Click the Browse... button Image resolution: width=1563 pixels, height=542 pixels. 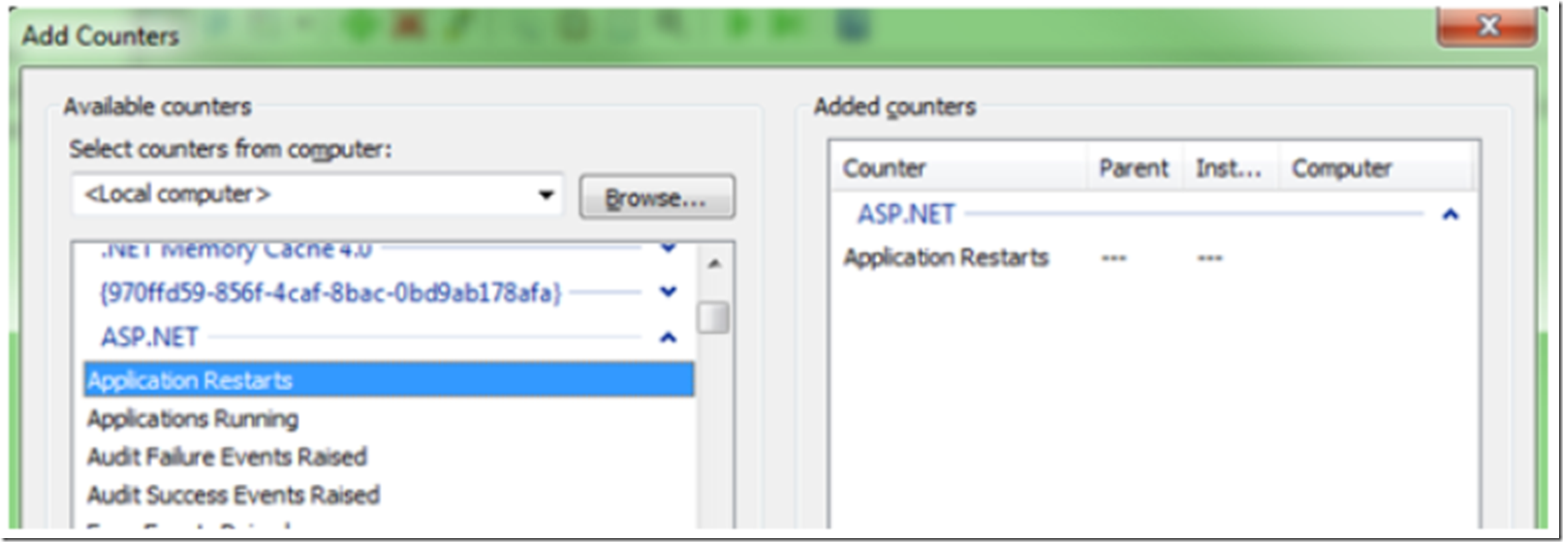[656, 197]
